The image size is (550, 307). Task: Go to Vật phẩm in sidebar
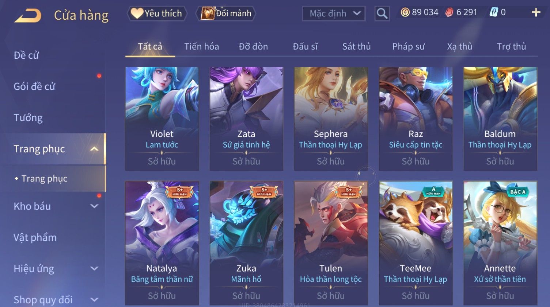(35, 238)
